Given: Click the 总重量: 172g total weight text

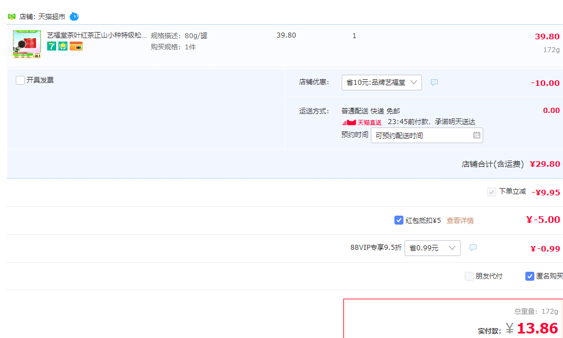Looking at the screenshot, I should [x=536, y=312].
